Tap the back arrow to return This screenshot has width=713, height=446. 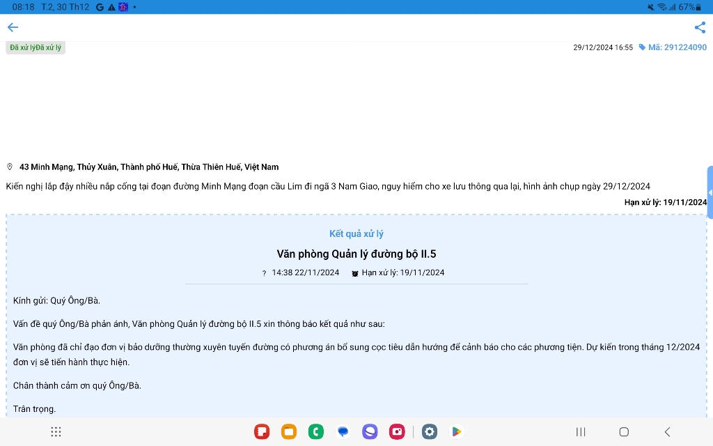click(13, 28)
